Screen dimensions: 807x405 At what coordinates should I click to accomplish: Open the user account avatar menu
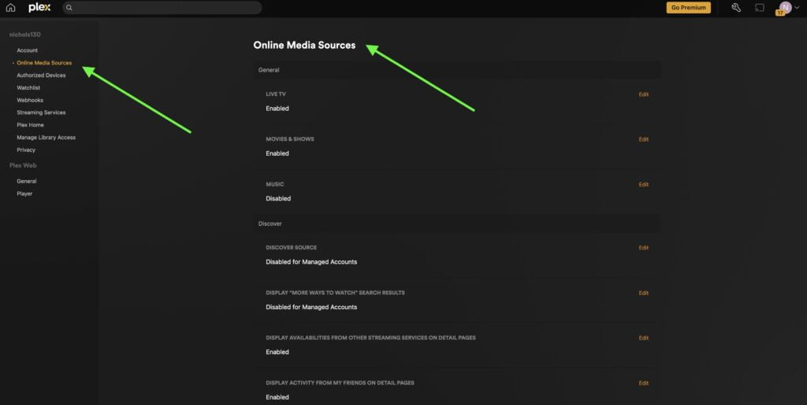[x=785, y=8]
